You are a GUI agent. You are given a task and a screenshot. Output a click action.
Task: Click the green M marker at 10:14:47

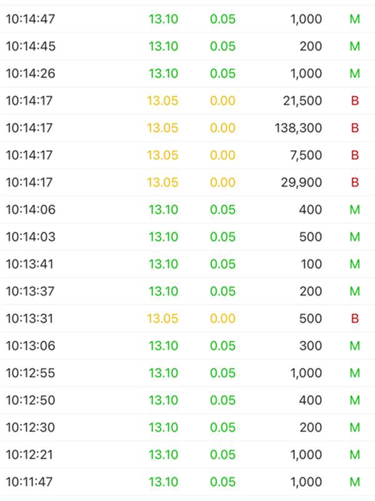point(355,19)
